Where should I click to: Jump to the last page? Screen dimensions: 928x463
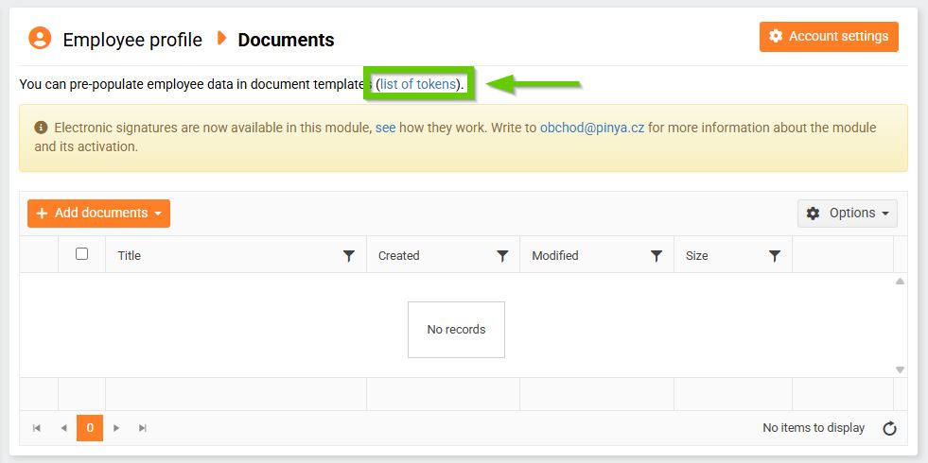coord(143,428)
